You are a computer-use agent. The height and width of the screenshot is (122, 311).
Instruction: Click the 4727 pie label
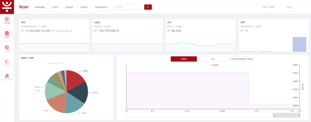pyautogui.click(x=46, y=111)
